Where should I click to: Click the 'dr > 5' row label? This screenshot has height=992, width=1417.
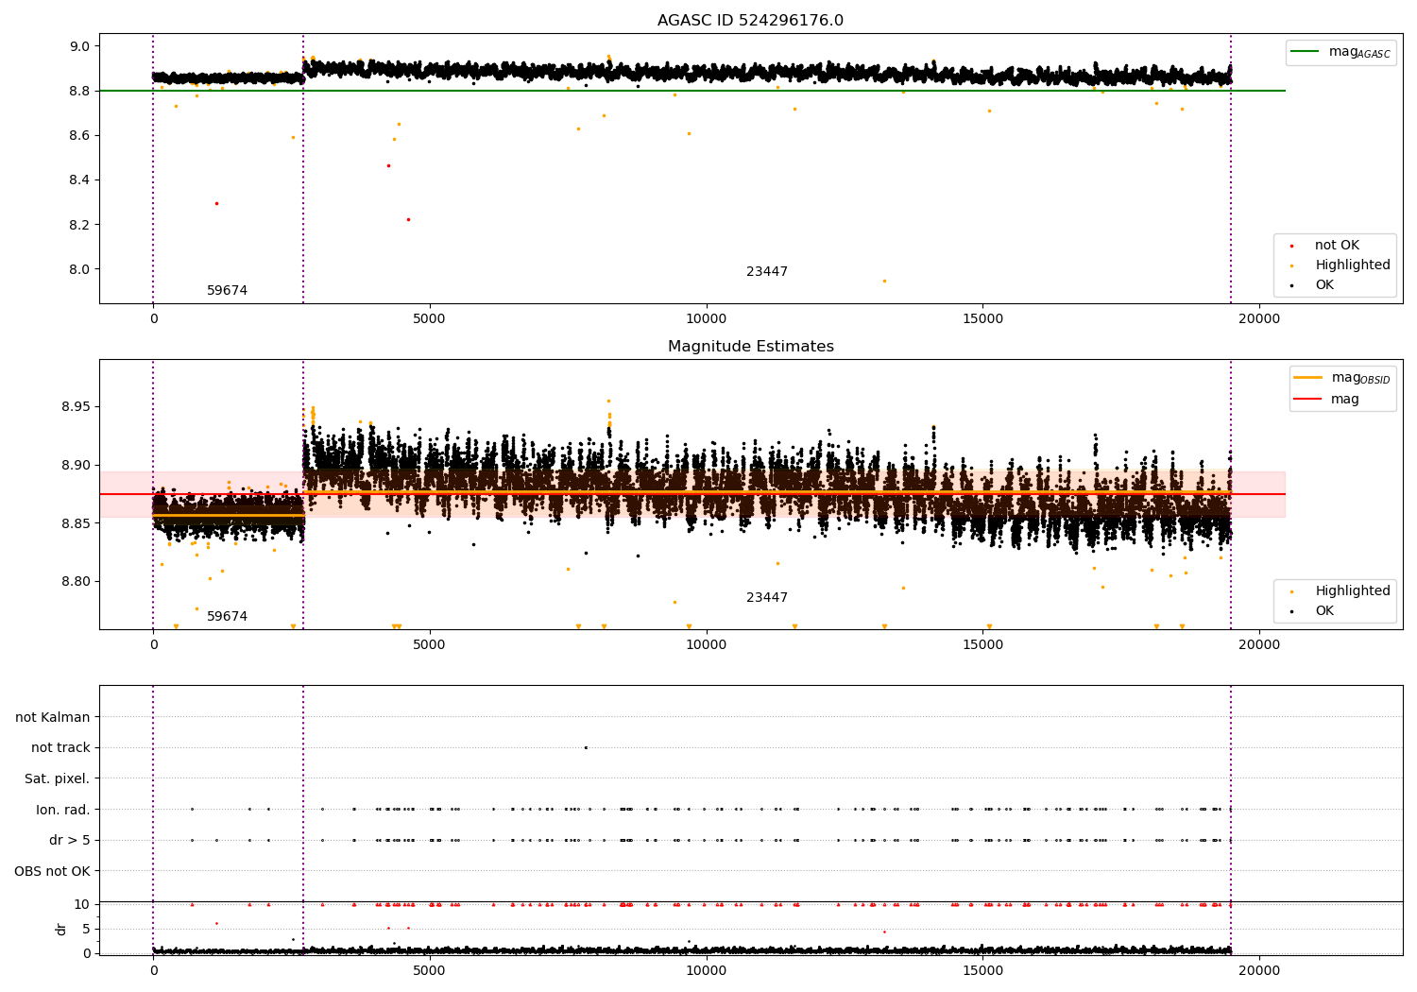[70, 841]
